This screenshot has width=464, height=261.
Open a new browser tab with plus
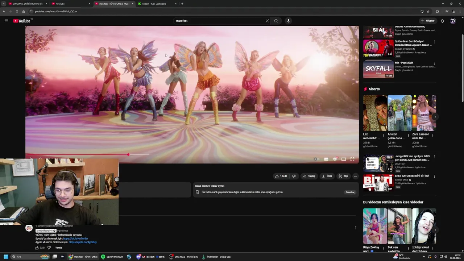[182, 4]
